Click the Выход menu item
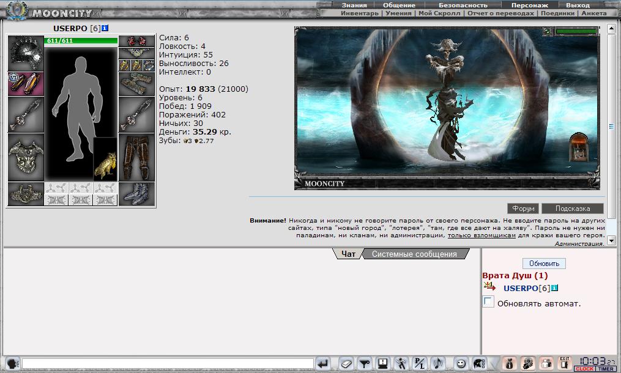This screenshot has width=621, height=373. coord(578,5)
